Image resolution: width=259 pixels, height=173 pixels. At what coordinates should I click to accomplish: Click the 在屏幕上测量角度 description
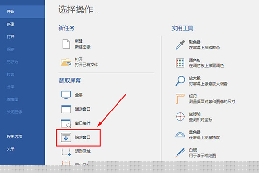coord(204,137)
